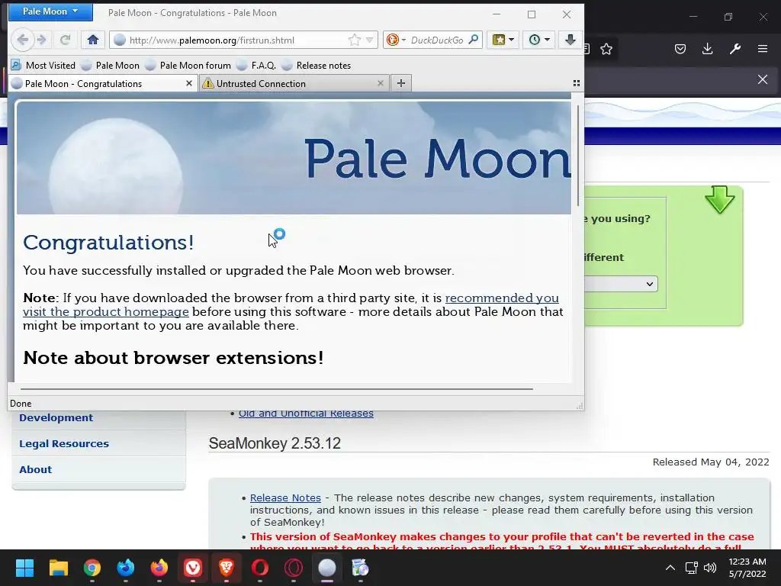Open Pale Moon bookmark in bookmarks bar
Image resolution: width=781 pixels, height=586 pixels.
111,66
